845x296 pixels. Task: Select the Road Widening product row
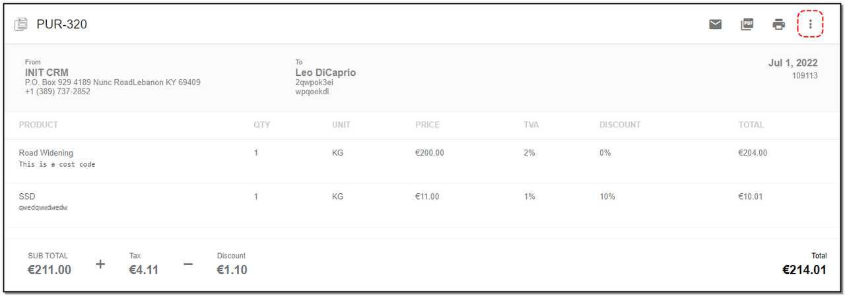coord(422,161)
